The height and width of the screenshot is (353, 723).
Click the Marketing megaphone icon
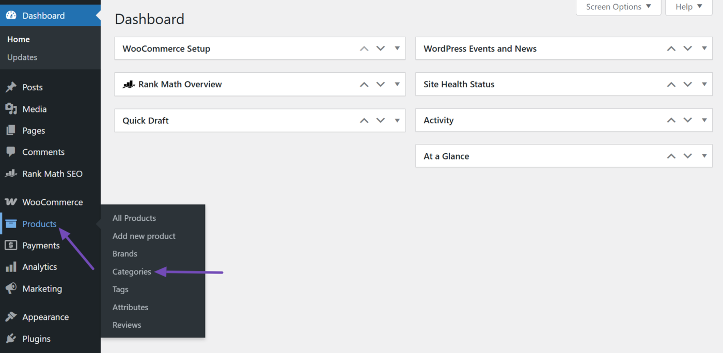pos(11,289)
